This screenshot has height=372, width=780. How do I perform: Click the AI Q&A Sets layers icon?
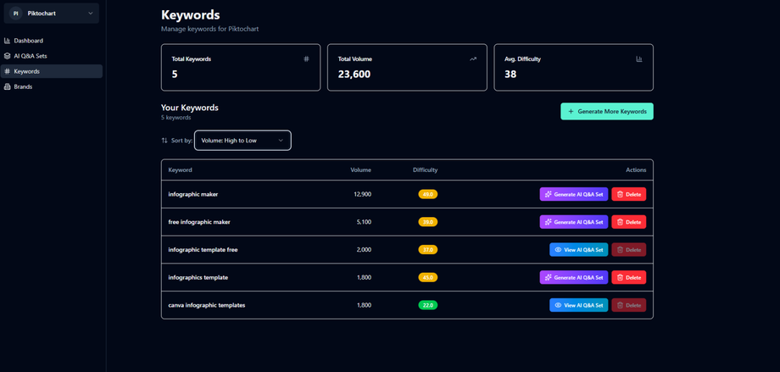tap(8, 56)
